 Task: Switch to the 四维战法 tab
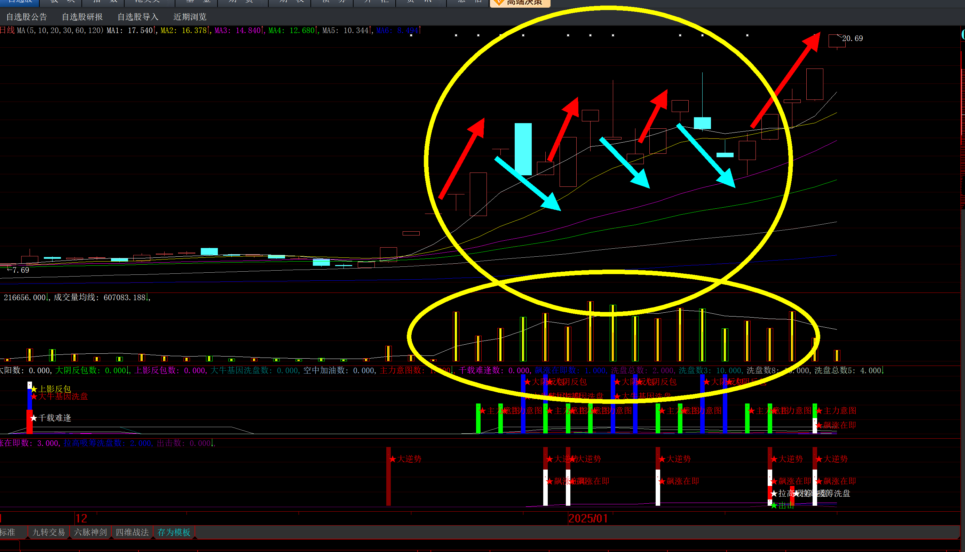click(132, 532)
